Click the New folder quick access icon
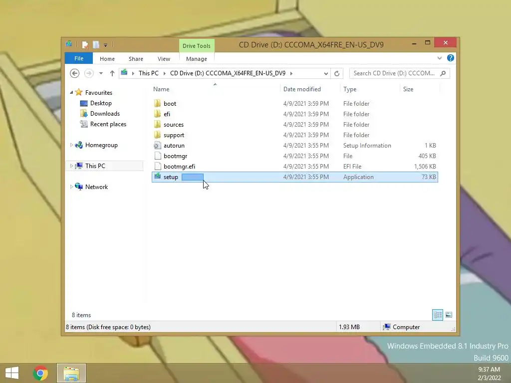Viewport: 511px width, 383px height. point(96,44)
